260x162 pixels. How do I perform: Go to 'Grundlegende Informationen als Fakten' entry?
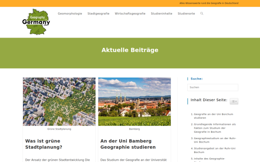(x=215, y=128)
